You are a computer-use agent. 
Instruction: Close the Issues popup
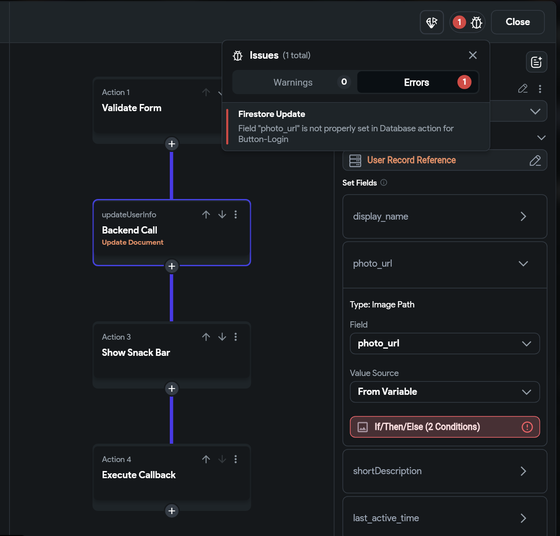(x=473, y=55)
